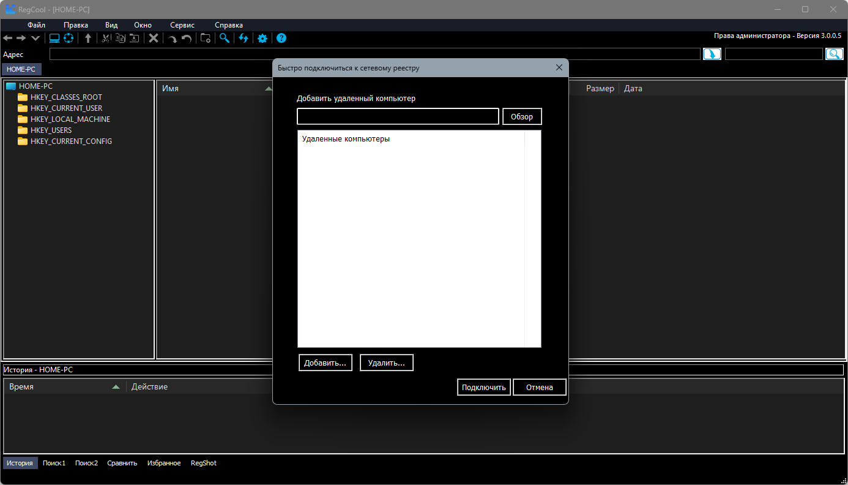Select HKEY_LOCAL_MACHINE in the registry tree
Image resolution: width=848 pixels, height=485 pixels.
[70, 119]
